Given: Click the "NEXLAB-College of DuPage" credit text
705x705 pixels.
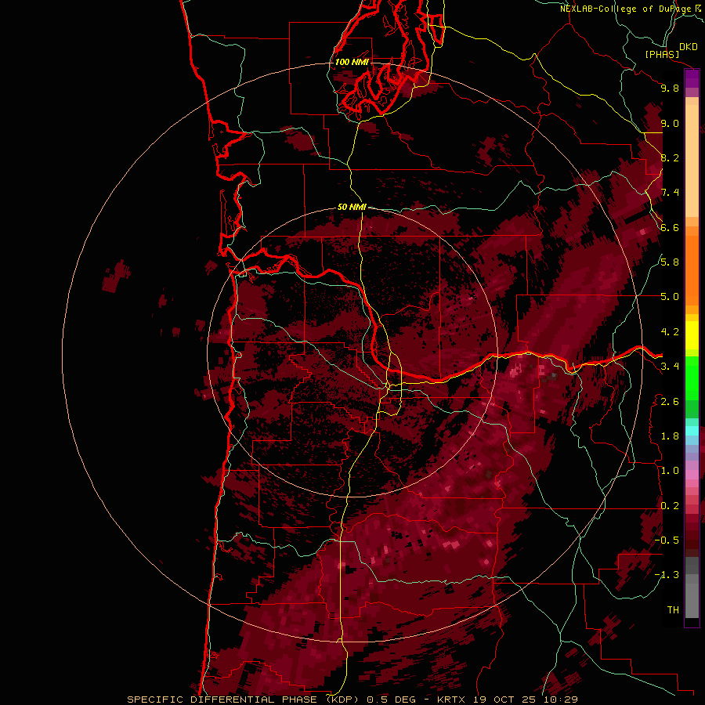Looking at the screenshot, I should pyautogui.click(x=626, y=9).
